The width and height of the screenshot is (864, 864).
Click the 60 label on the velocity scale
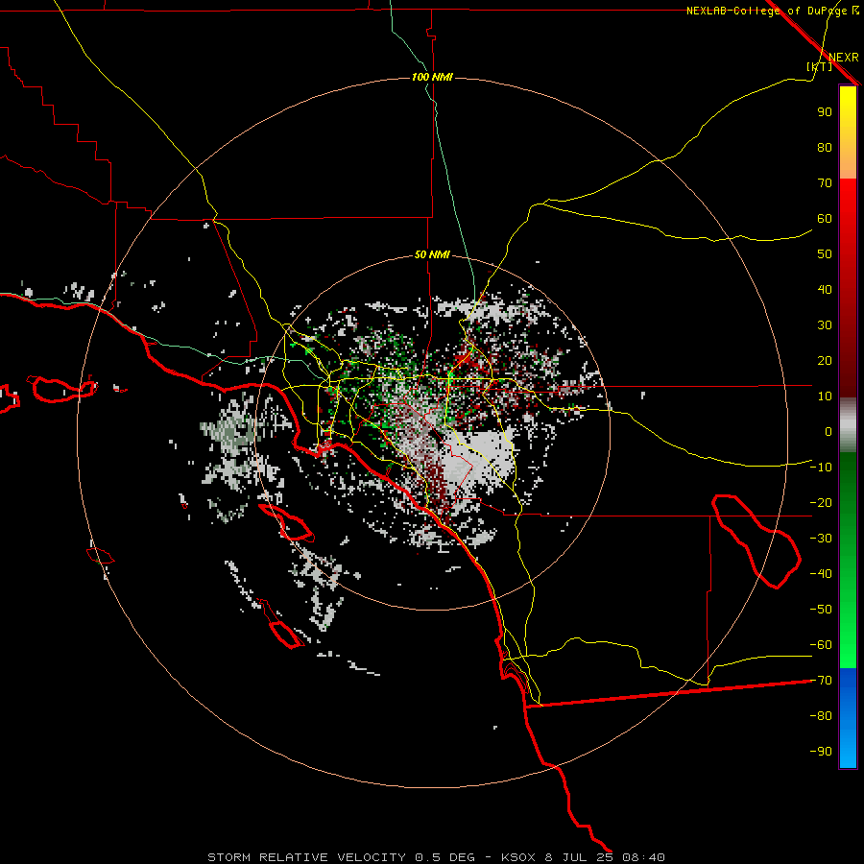click(825, 219)
